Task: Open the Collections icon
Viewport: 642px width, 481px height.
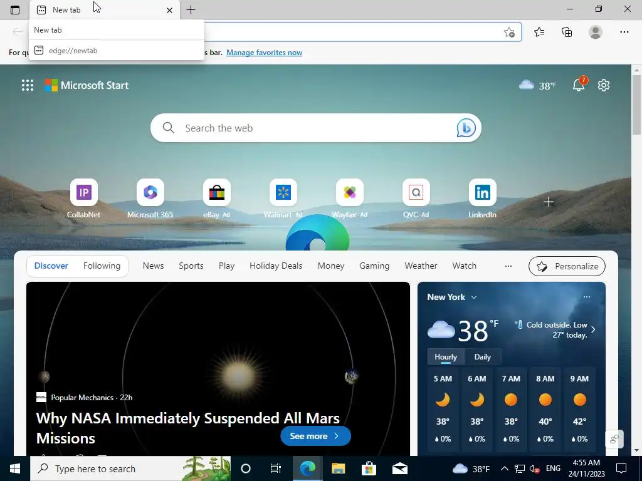Action: pyautogui.click(x=567, y=32)
